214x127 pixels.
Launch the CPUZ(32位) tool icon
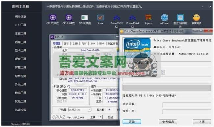53,18
